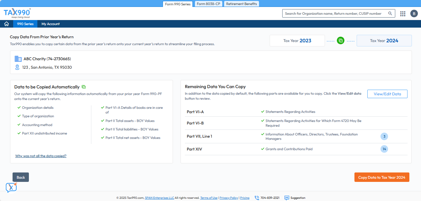421x201 pixels.
Task: Click checkmark beside Type of organization
Action: pos(19,116)
